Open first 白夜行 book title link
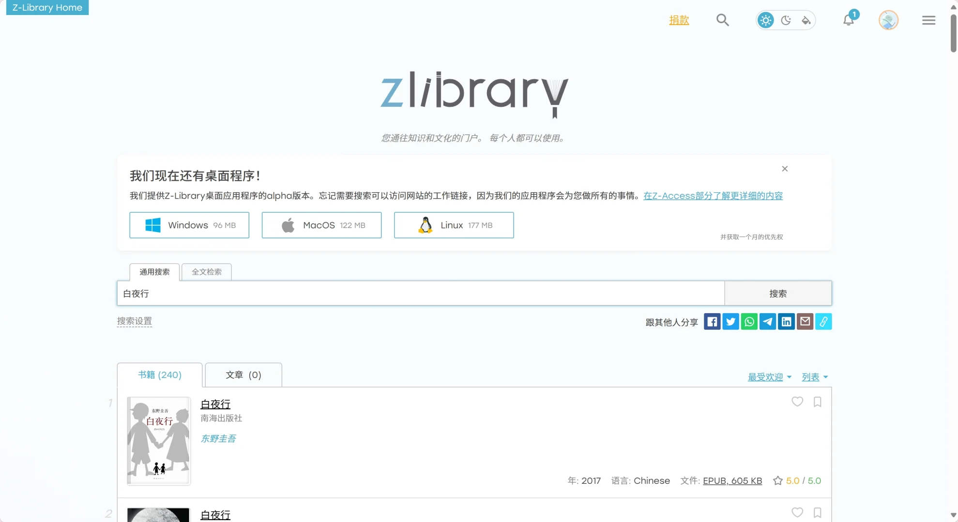Image resolution: width=958 pixels, height=522 pixels. click(215, 404)
